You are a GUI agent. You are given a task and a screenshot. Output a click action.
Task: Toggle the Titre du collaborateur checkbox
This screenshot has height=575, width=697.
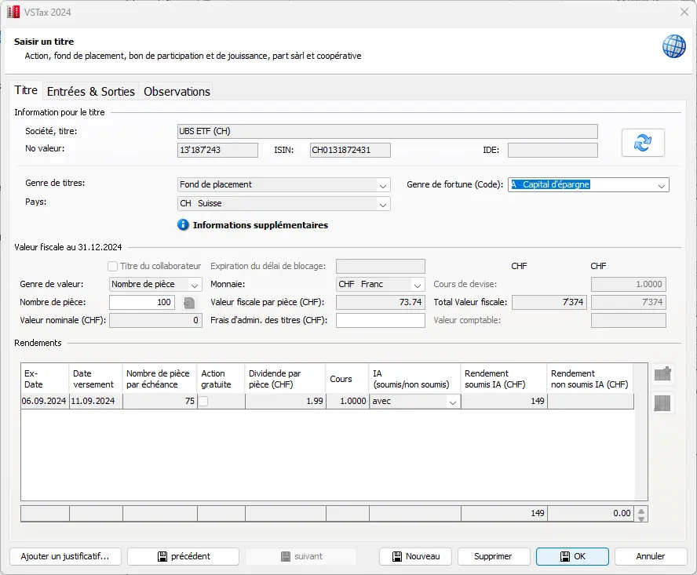(x=113, y=266)
